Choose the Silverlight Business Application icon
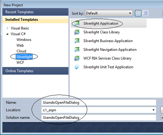This screenshot has height=135, width=163. pyautogui.click(x=77, y=41)
